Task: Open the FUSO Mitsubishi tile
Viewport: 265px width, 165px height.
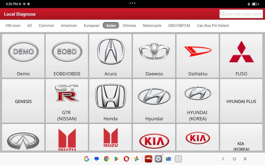Action: pos(241,56)
